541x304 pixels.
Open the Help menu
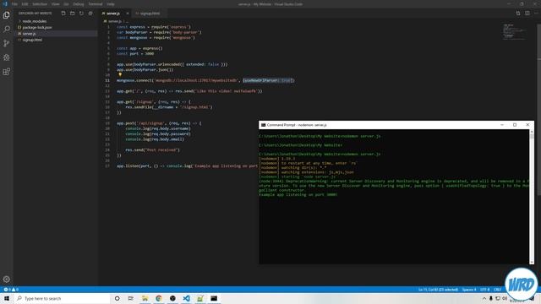(111, 4)
